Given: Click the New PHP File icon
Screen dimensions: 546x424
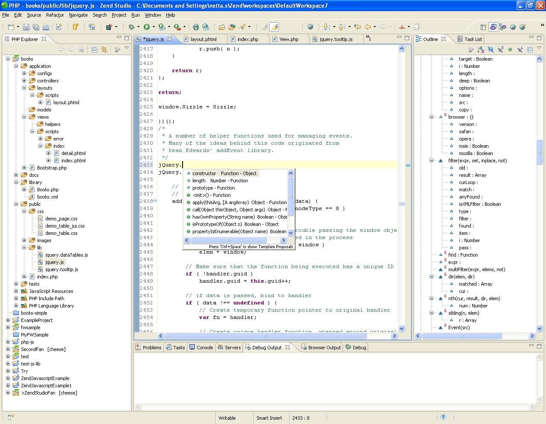Looking at the screenshot, I should pos(59,27).
